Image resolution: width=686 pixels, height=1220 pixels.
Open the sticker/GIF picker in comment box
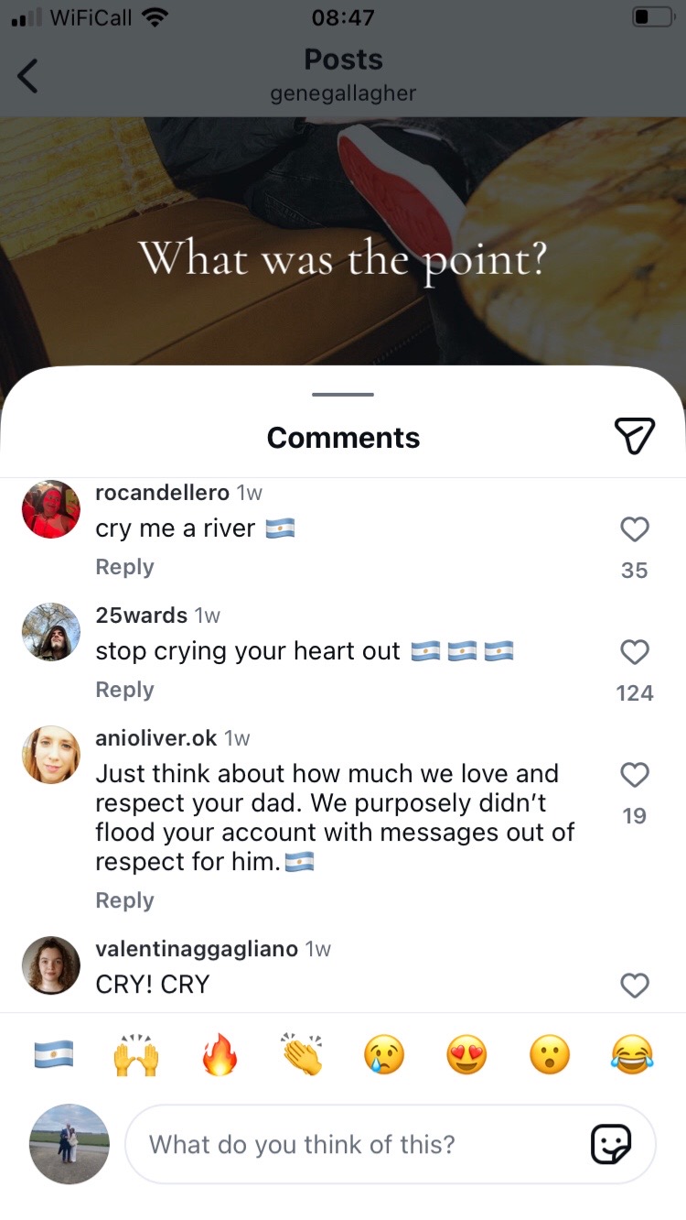[x=611, y=1144]
